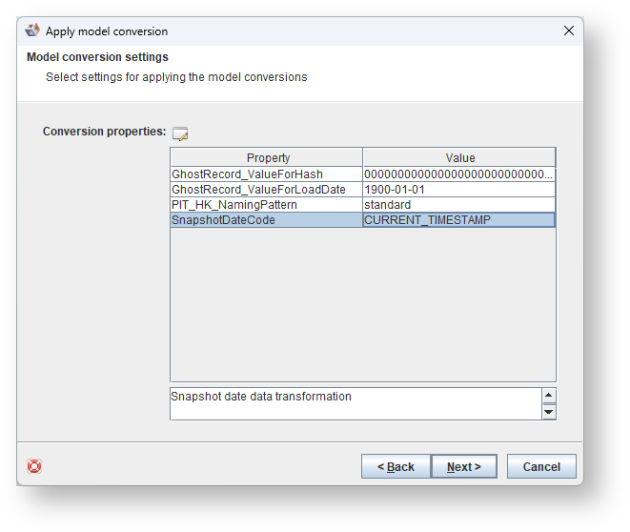Click the edit conversion properties icon
The image size is (630, 532).
pos(180,133)
